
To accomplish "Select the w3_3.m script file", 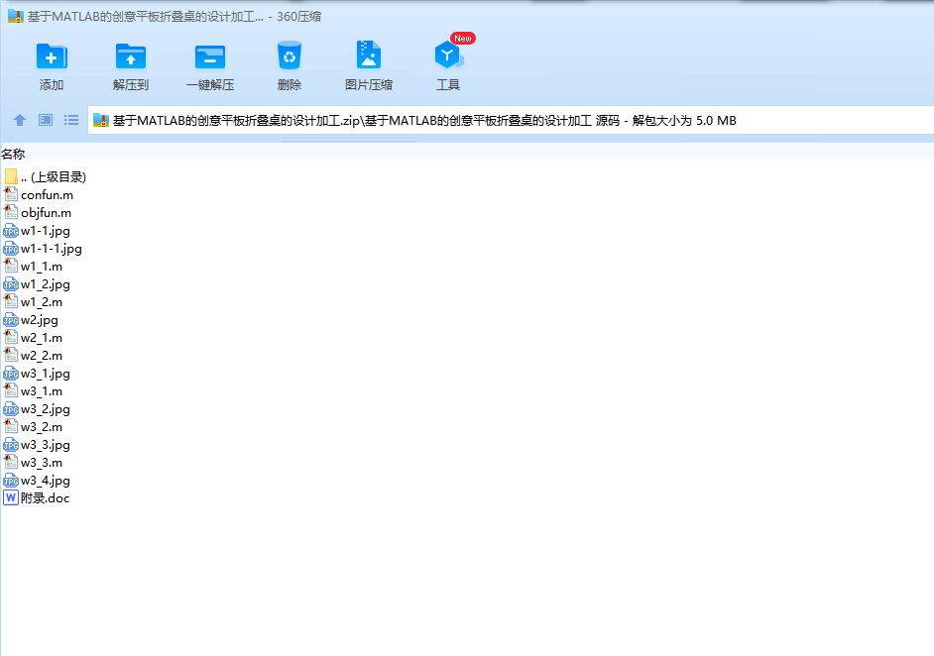I will tap(34, 463).
